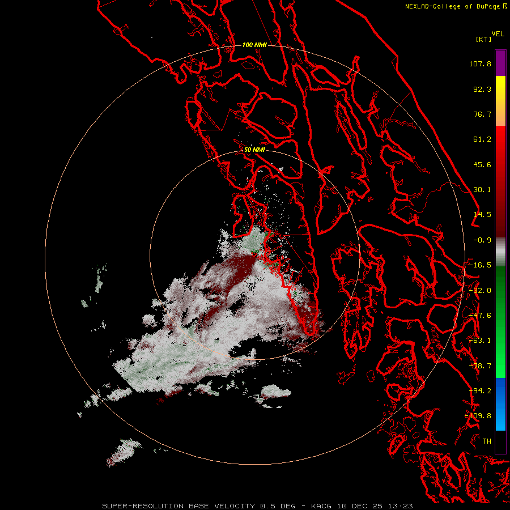
Task: Click the -78.7 velocity scale value
Action: coord(480,366)
